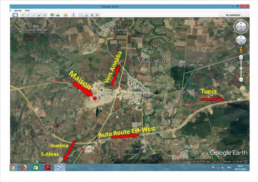Image resolution: width=258 pixels, height=182 pixels.
Task: Click the Se connecter button
Action: [234, 15]
